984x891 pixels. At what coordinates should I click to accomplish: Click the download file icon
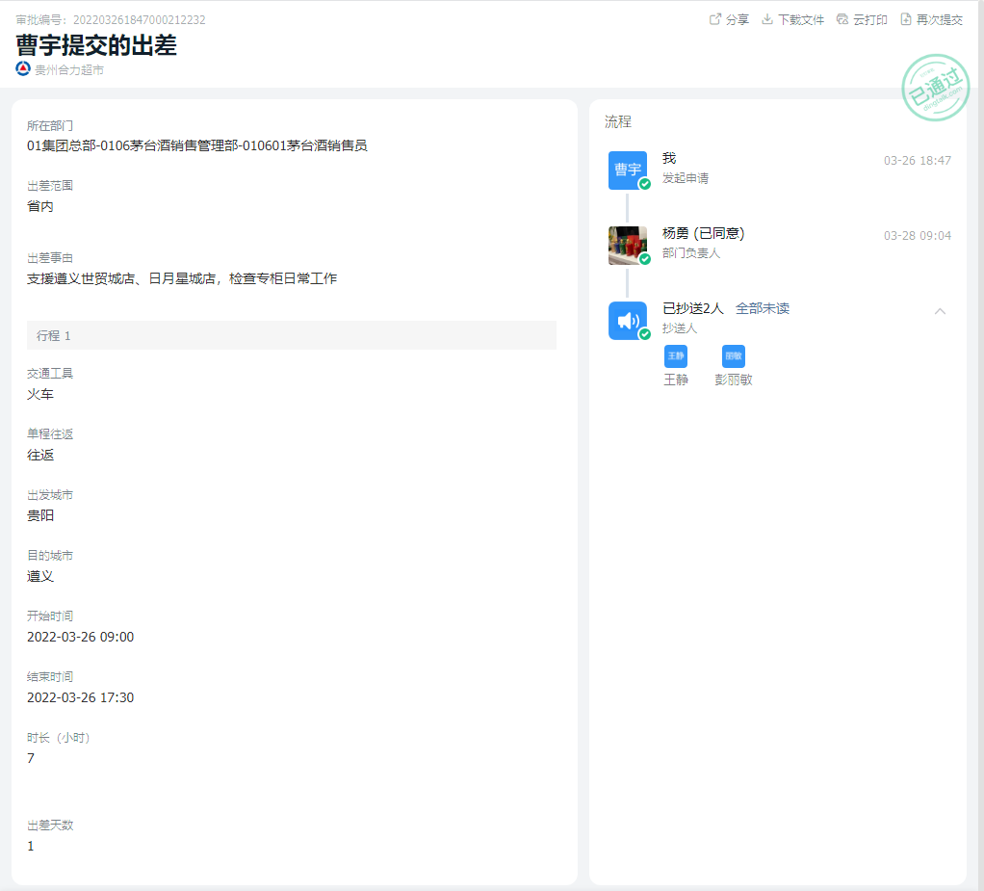(767, 19)
